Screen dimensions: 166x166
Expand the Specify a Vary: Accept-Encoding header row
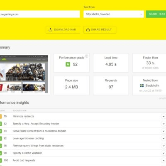tap(164, 124)
